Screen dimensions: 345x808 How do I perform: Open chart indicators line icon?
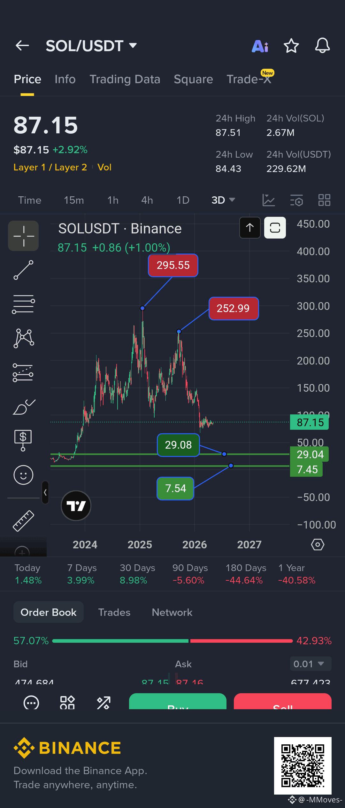click(269, 200)
